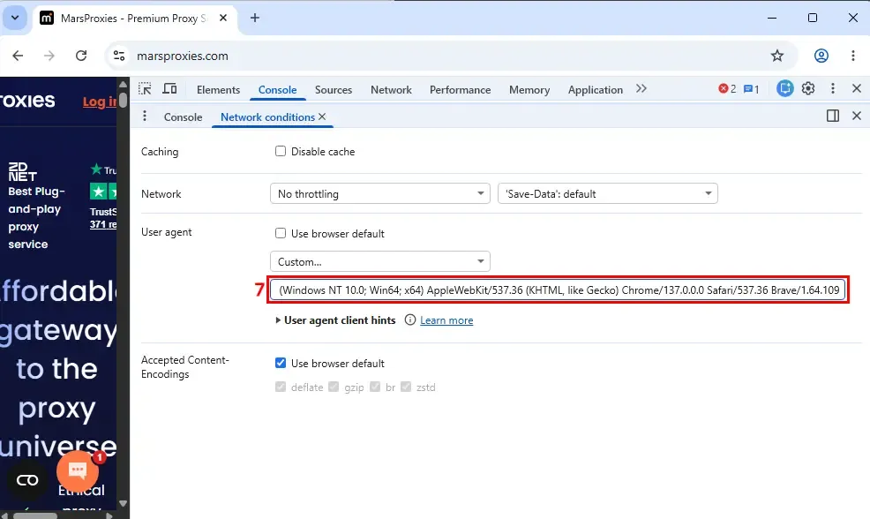This screenshot has width=870, height=519.
Task: Open the issues counter showing 1
Action: click(x=751, y=89)
